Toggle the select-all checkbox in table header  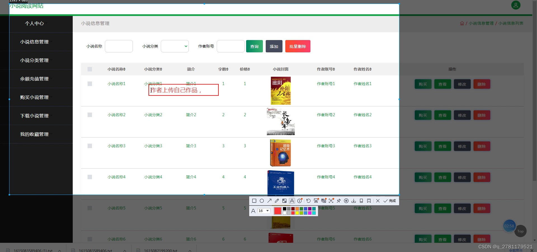pyautogui.click(x=90, y=69)
